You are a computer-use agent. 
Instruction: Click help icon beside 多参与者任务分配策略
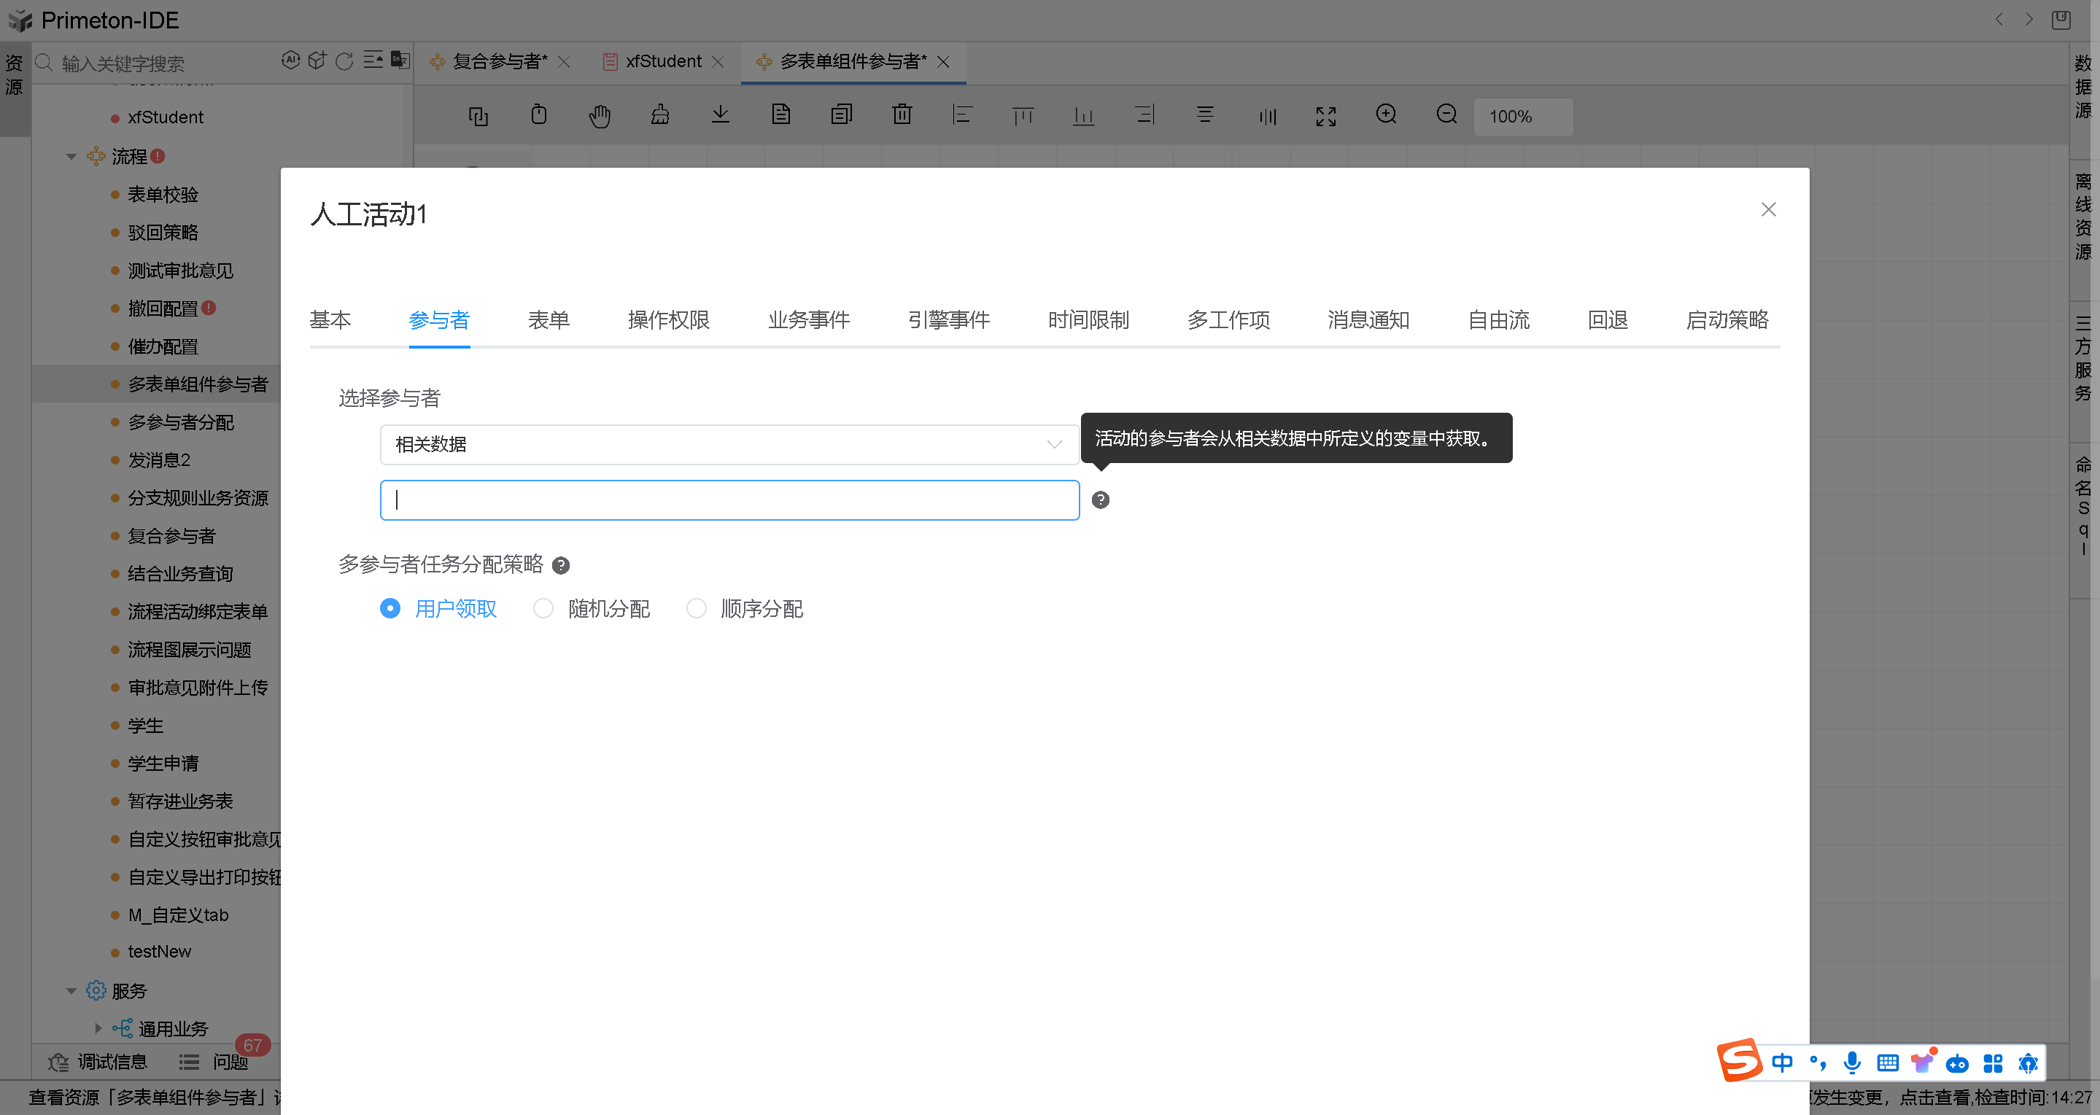(561, 566)
